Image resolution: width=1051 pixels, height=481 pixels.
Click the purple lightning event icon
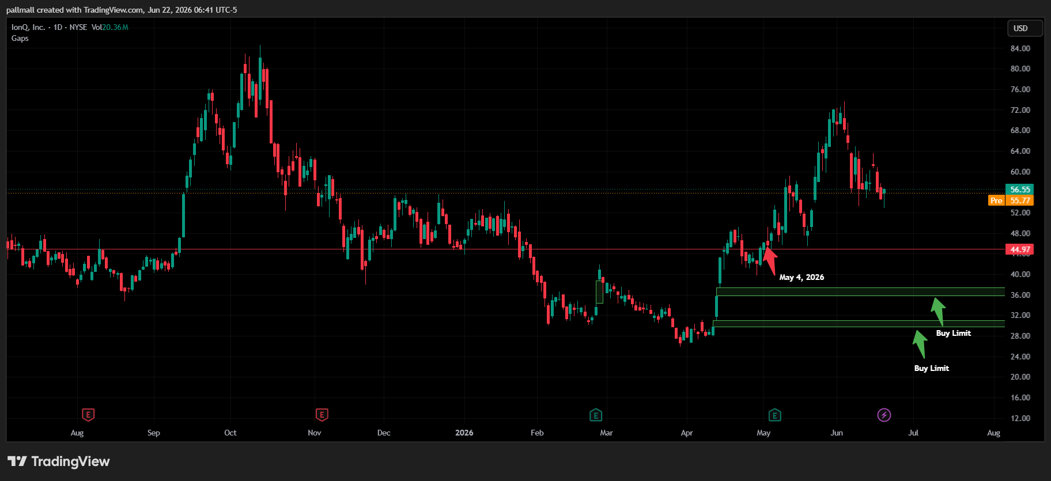tap(884, 415)
